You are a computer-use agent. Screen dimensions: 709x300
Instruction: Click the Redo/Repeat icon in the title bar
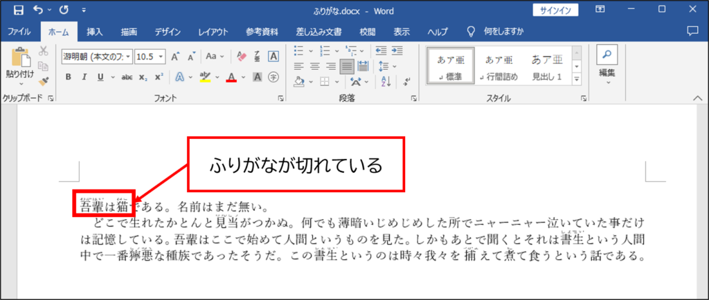[x=64, y=10]
